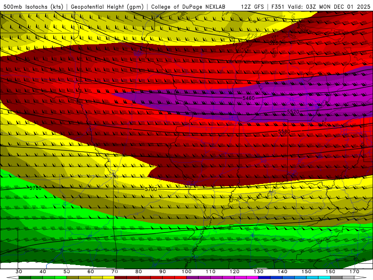Click the 160 value on the color scale
373x280 pixels.
click(331, 272)
